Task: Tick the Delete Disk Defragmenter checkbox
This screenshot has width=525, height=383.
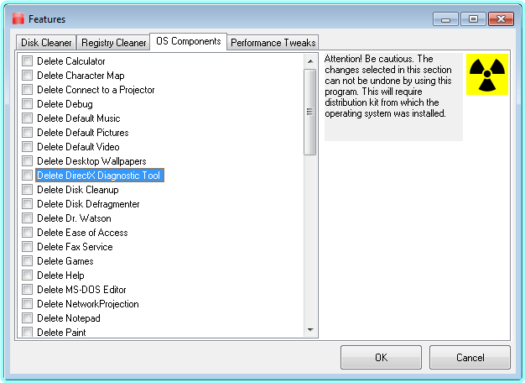Action: point(27,203)
